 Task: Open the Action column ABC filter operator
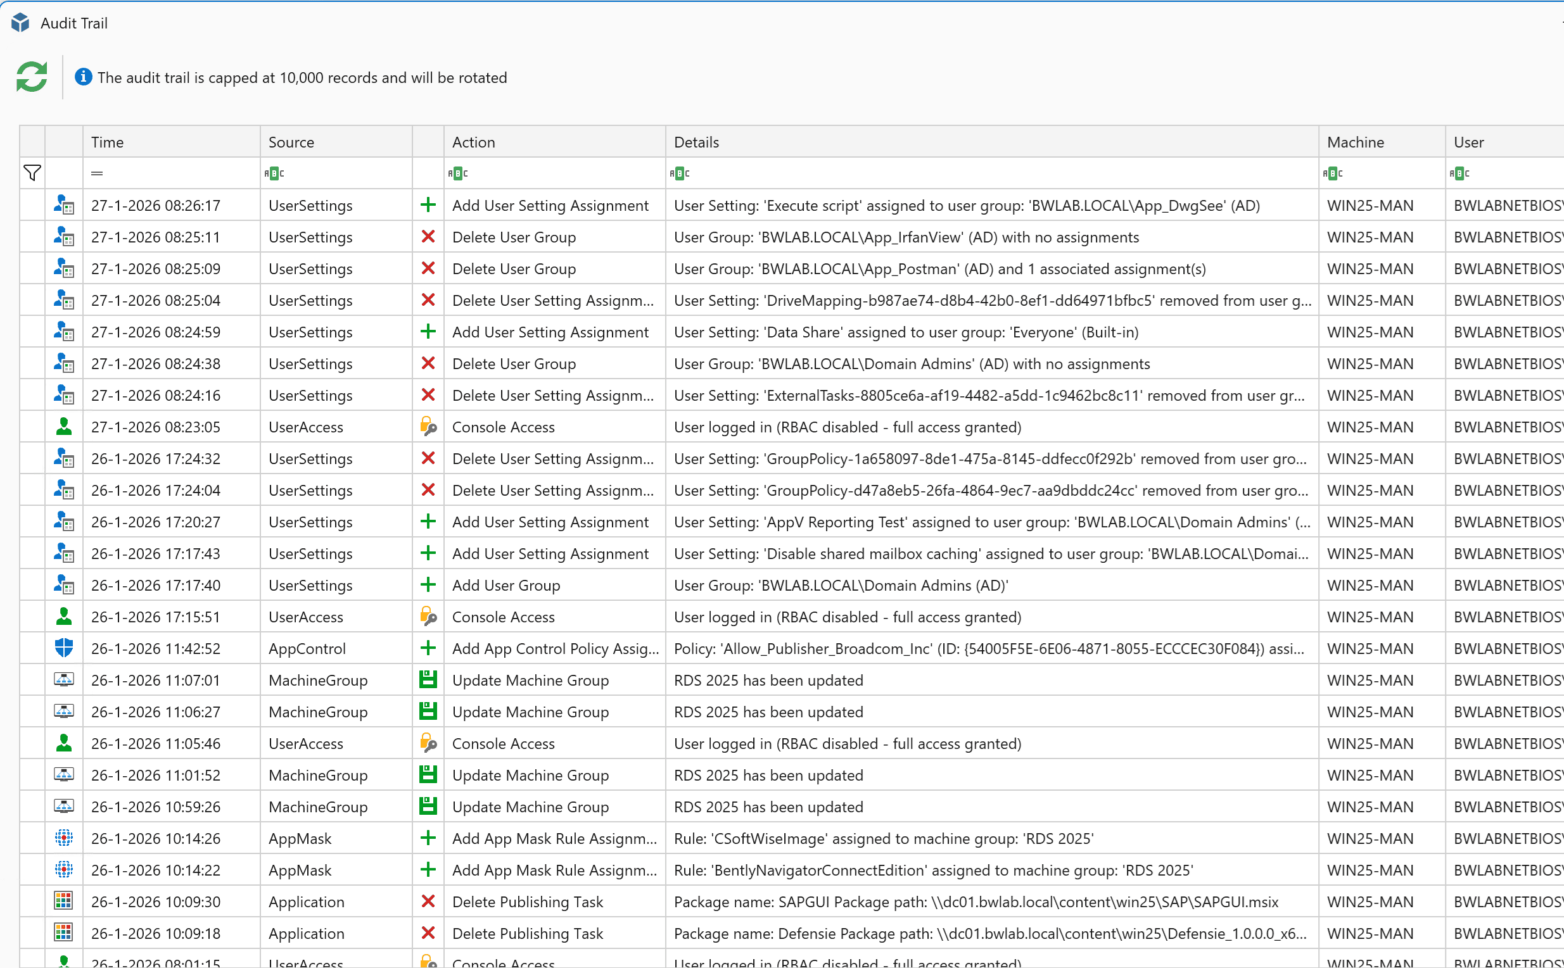coord(458,173)
